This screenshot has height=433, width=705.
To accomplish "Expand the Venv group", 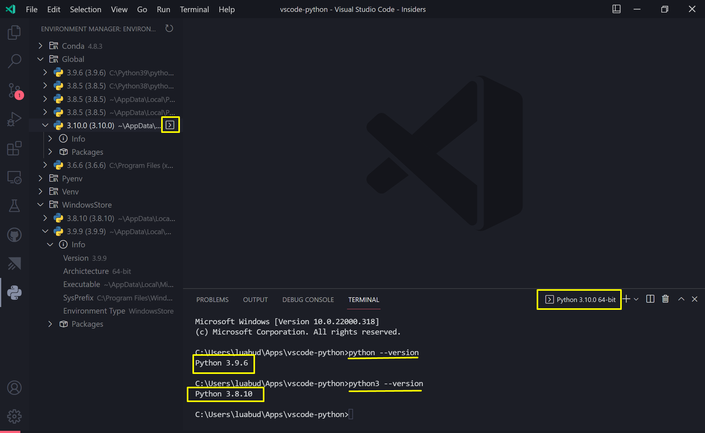I will [40, 192].
